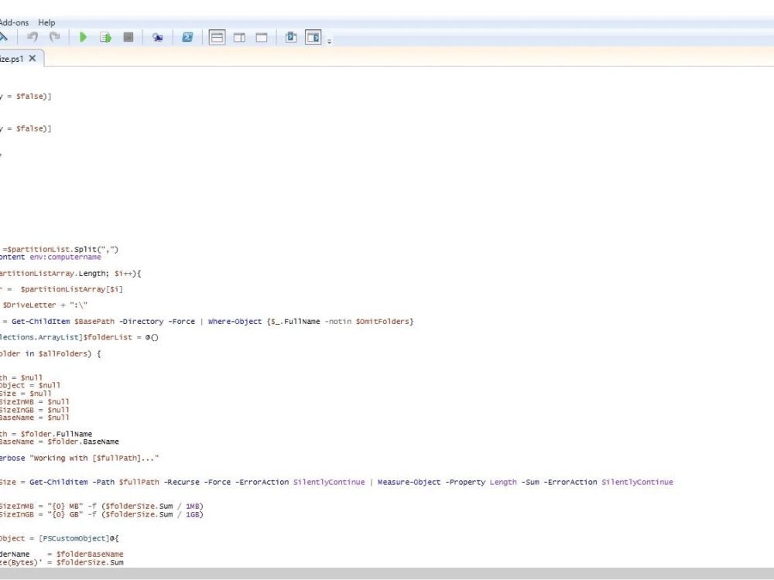Select the ize.ps1 script tab
The width and height of the screenshot is (774, 580).
coord(12,58)
